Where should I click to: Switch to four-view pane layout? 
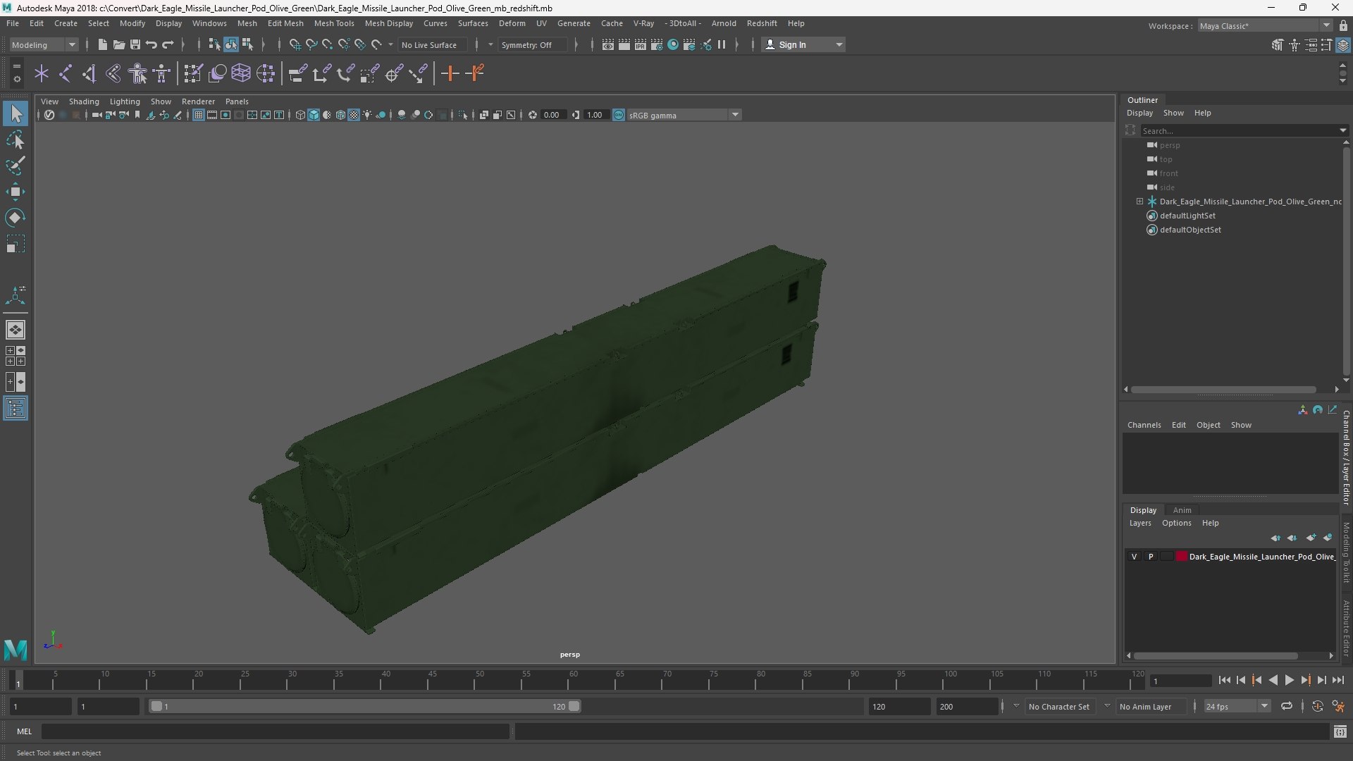[16, 356]
